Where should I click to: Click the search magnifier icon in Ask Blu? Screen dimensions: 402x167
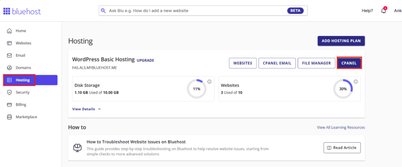104,11
